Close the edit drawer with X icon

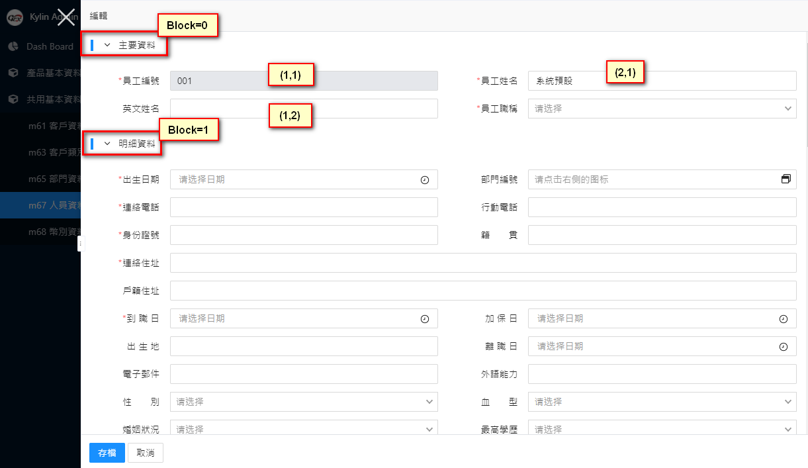(66, 17)
